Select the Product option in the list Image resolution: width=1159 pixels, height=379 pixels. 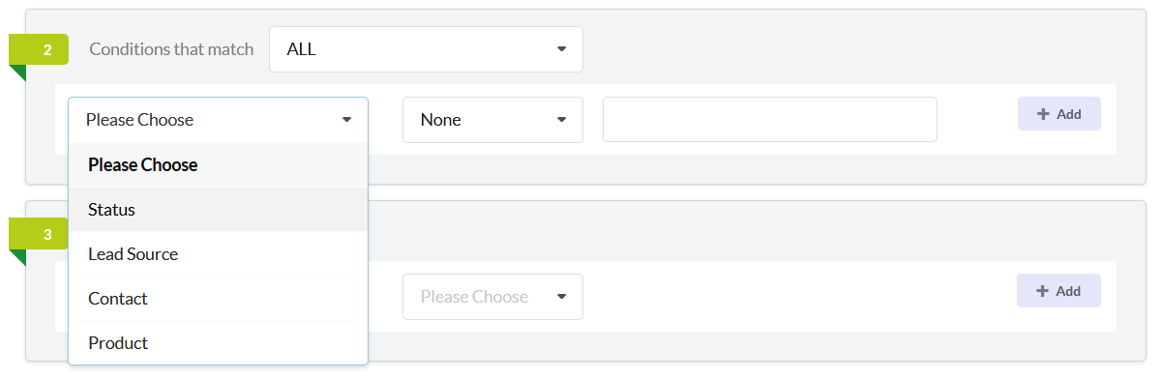(218, 343)
